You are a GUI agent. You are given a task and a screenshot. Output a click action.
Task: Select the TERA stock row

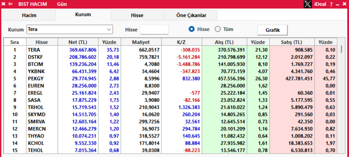point(170,50)
